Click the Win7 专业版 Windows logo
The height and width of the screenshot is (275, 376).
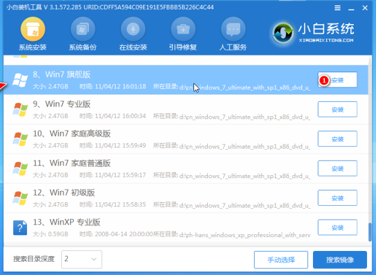coord(20,109)
